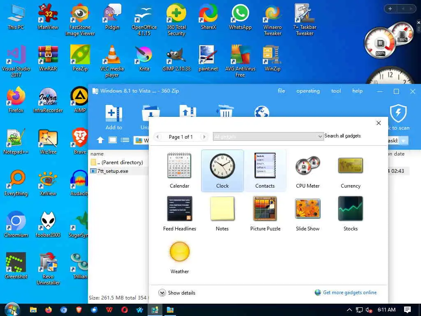Go to next gadget page arrow
Image resolution: width=421 pixels, height=316 pixels.
(x=204, y=137)
